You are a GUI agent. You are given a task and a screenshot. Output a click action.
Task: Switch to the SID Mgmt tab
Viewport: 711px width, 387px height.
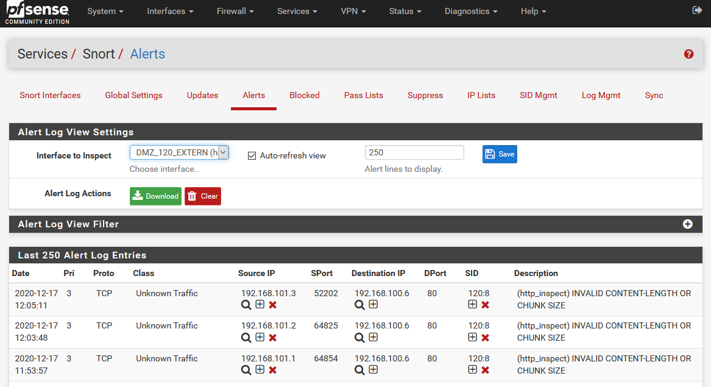coord(538,95)
